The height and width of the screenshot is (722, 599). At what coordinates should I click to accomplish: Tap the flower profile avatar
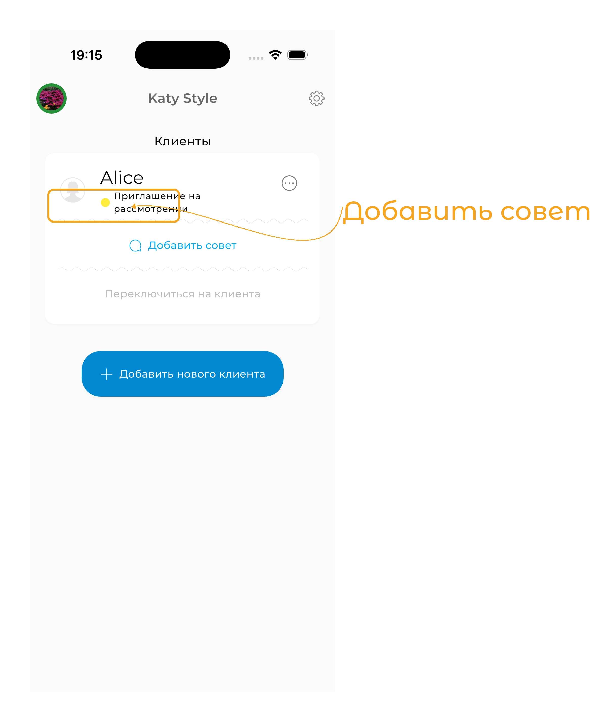(52, 98)
